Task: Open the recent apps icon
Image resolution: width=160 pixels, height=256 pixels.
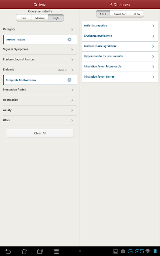Action: (40, 251)
